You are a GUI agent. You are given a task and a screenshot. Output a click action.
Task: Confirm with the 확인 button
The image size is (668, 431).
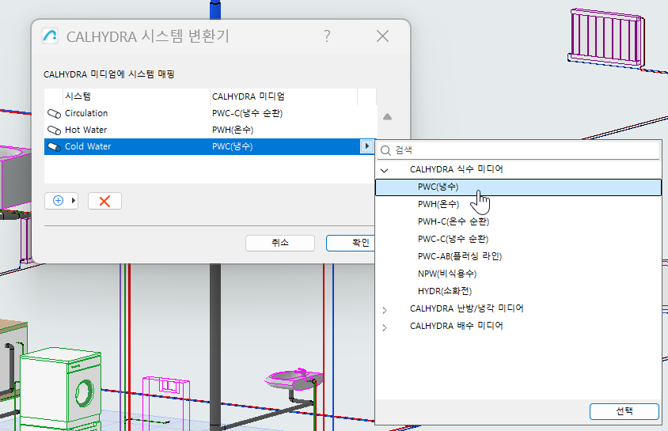pos(351,243)
